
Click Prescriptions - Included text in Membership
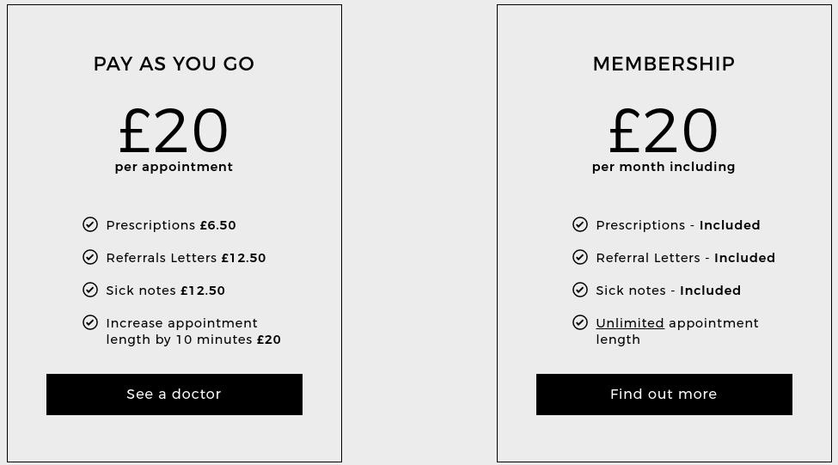click(x=678, y=225)
